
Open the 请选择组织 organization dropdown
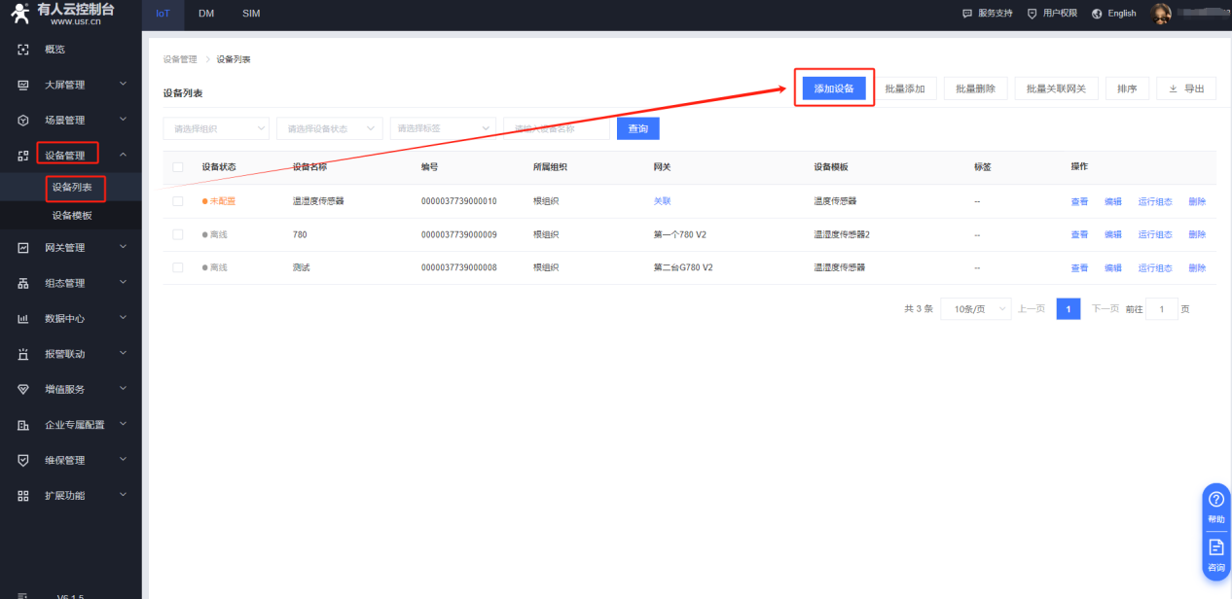[x=216, y=128]
